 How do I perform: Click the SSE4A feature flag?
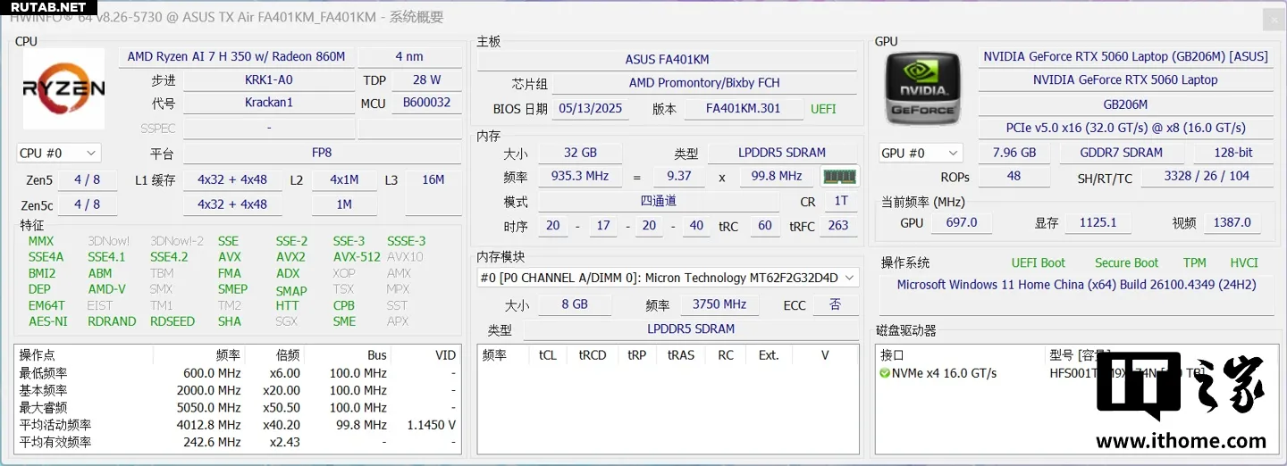click(x=46, y=257)
